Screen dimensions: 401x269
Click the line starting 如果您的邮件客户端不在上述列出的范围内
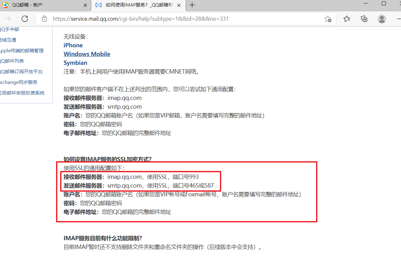coord(149,89)
